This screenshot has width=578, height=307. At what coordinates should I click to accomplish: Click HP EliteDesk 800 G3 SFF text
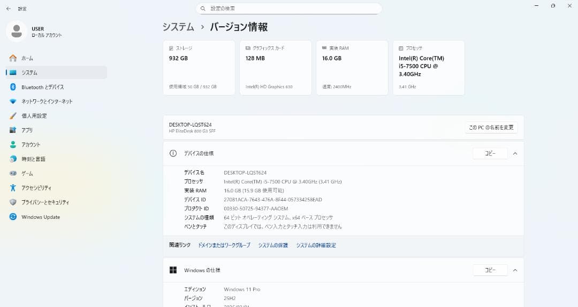(192, 131)
